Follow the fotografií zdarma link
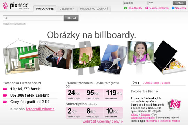Viewport: 188px width, 125px height. click(x=40, y=109)
